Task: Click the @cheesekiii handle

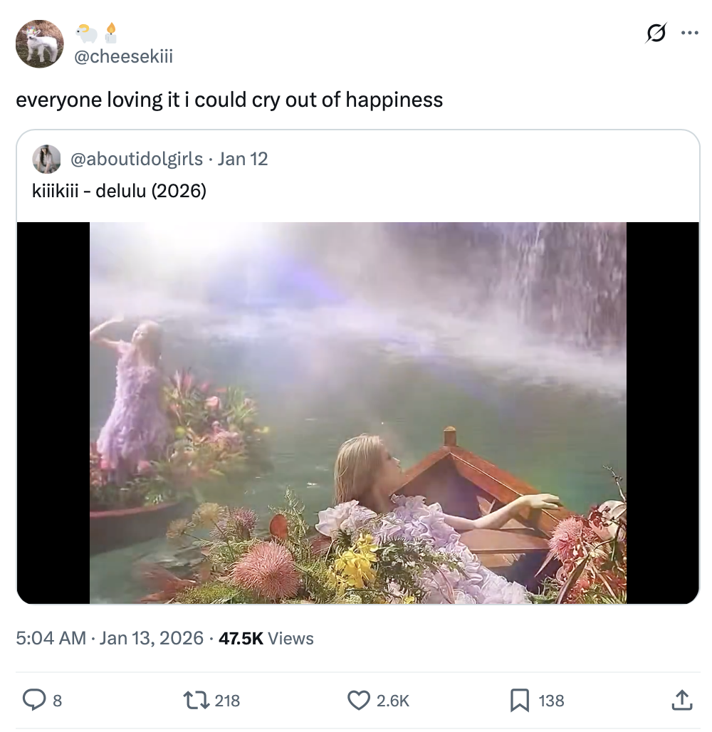Action: (x=124, y=57)
